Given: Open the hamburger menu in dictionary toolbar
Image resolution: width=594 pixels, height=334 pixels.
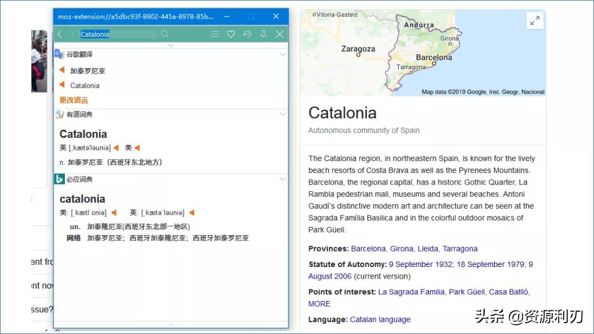Looking at the screenshot, I should [215, 34].
